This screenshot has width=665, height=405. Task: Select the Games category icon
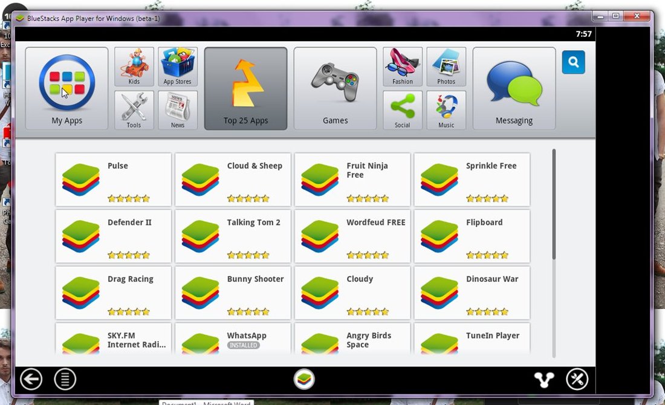(334, 85)
